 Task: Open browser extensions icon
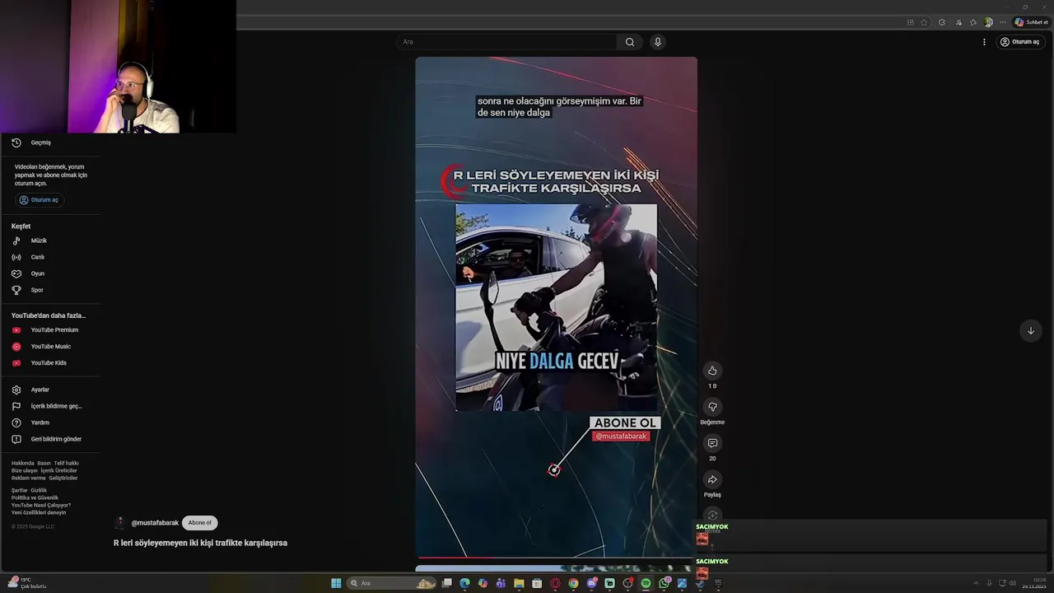coord(942,22)
